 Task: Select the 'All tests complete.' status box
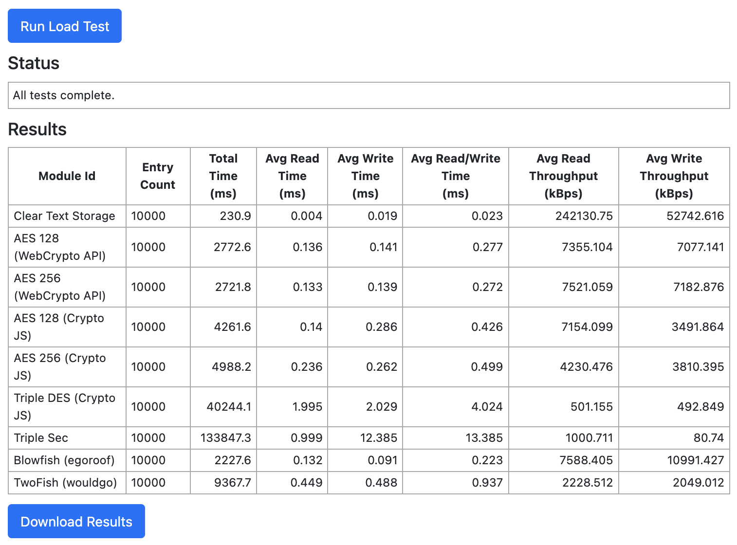(369, 95)
